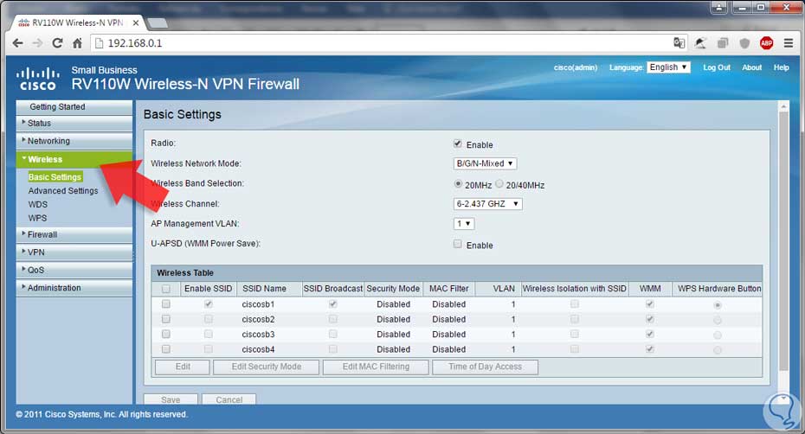Open a new browser tab
The height and width of the screenshot is (434, 805).
point(157,23)
